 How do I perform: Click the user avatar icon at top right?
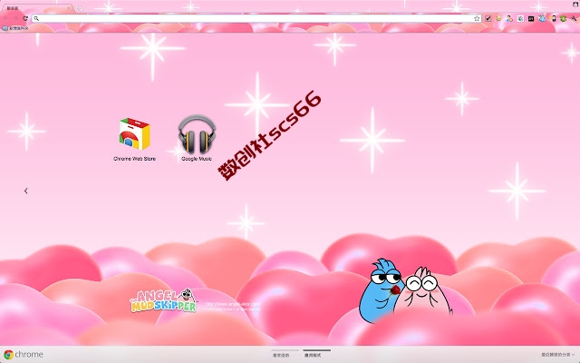(576, 4)
